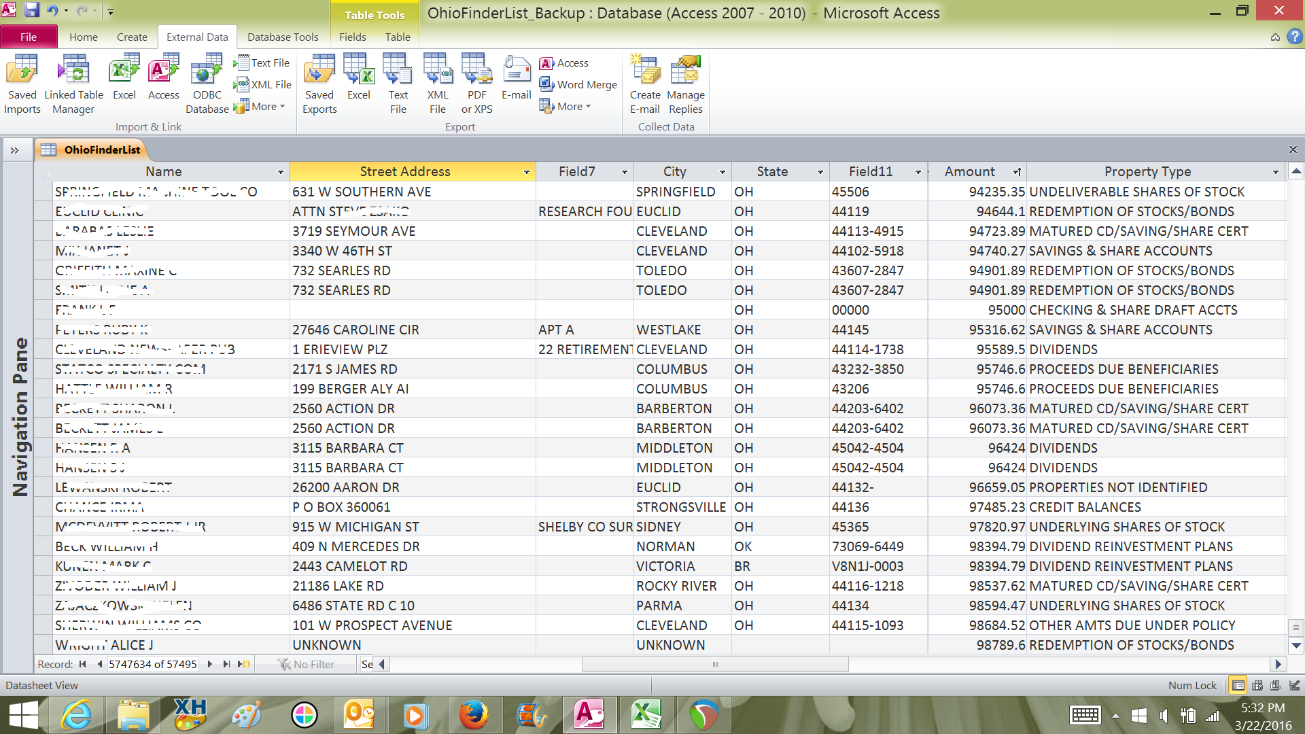
Task: Open the File tab
Action: point(29,37)
